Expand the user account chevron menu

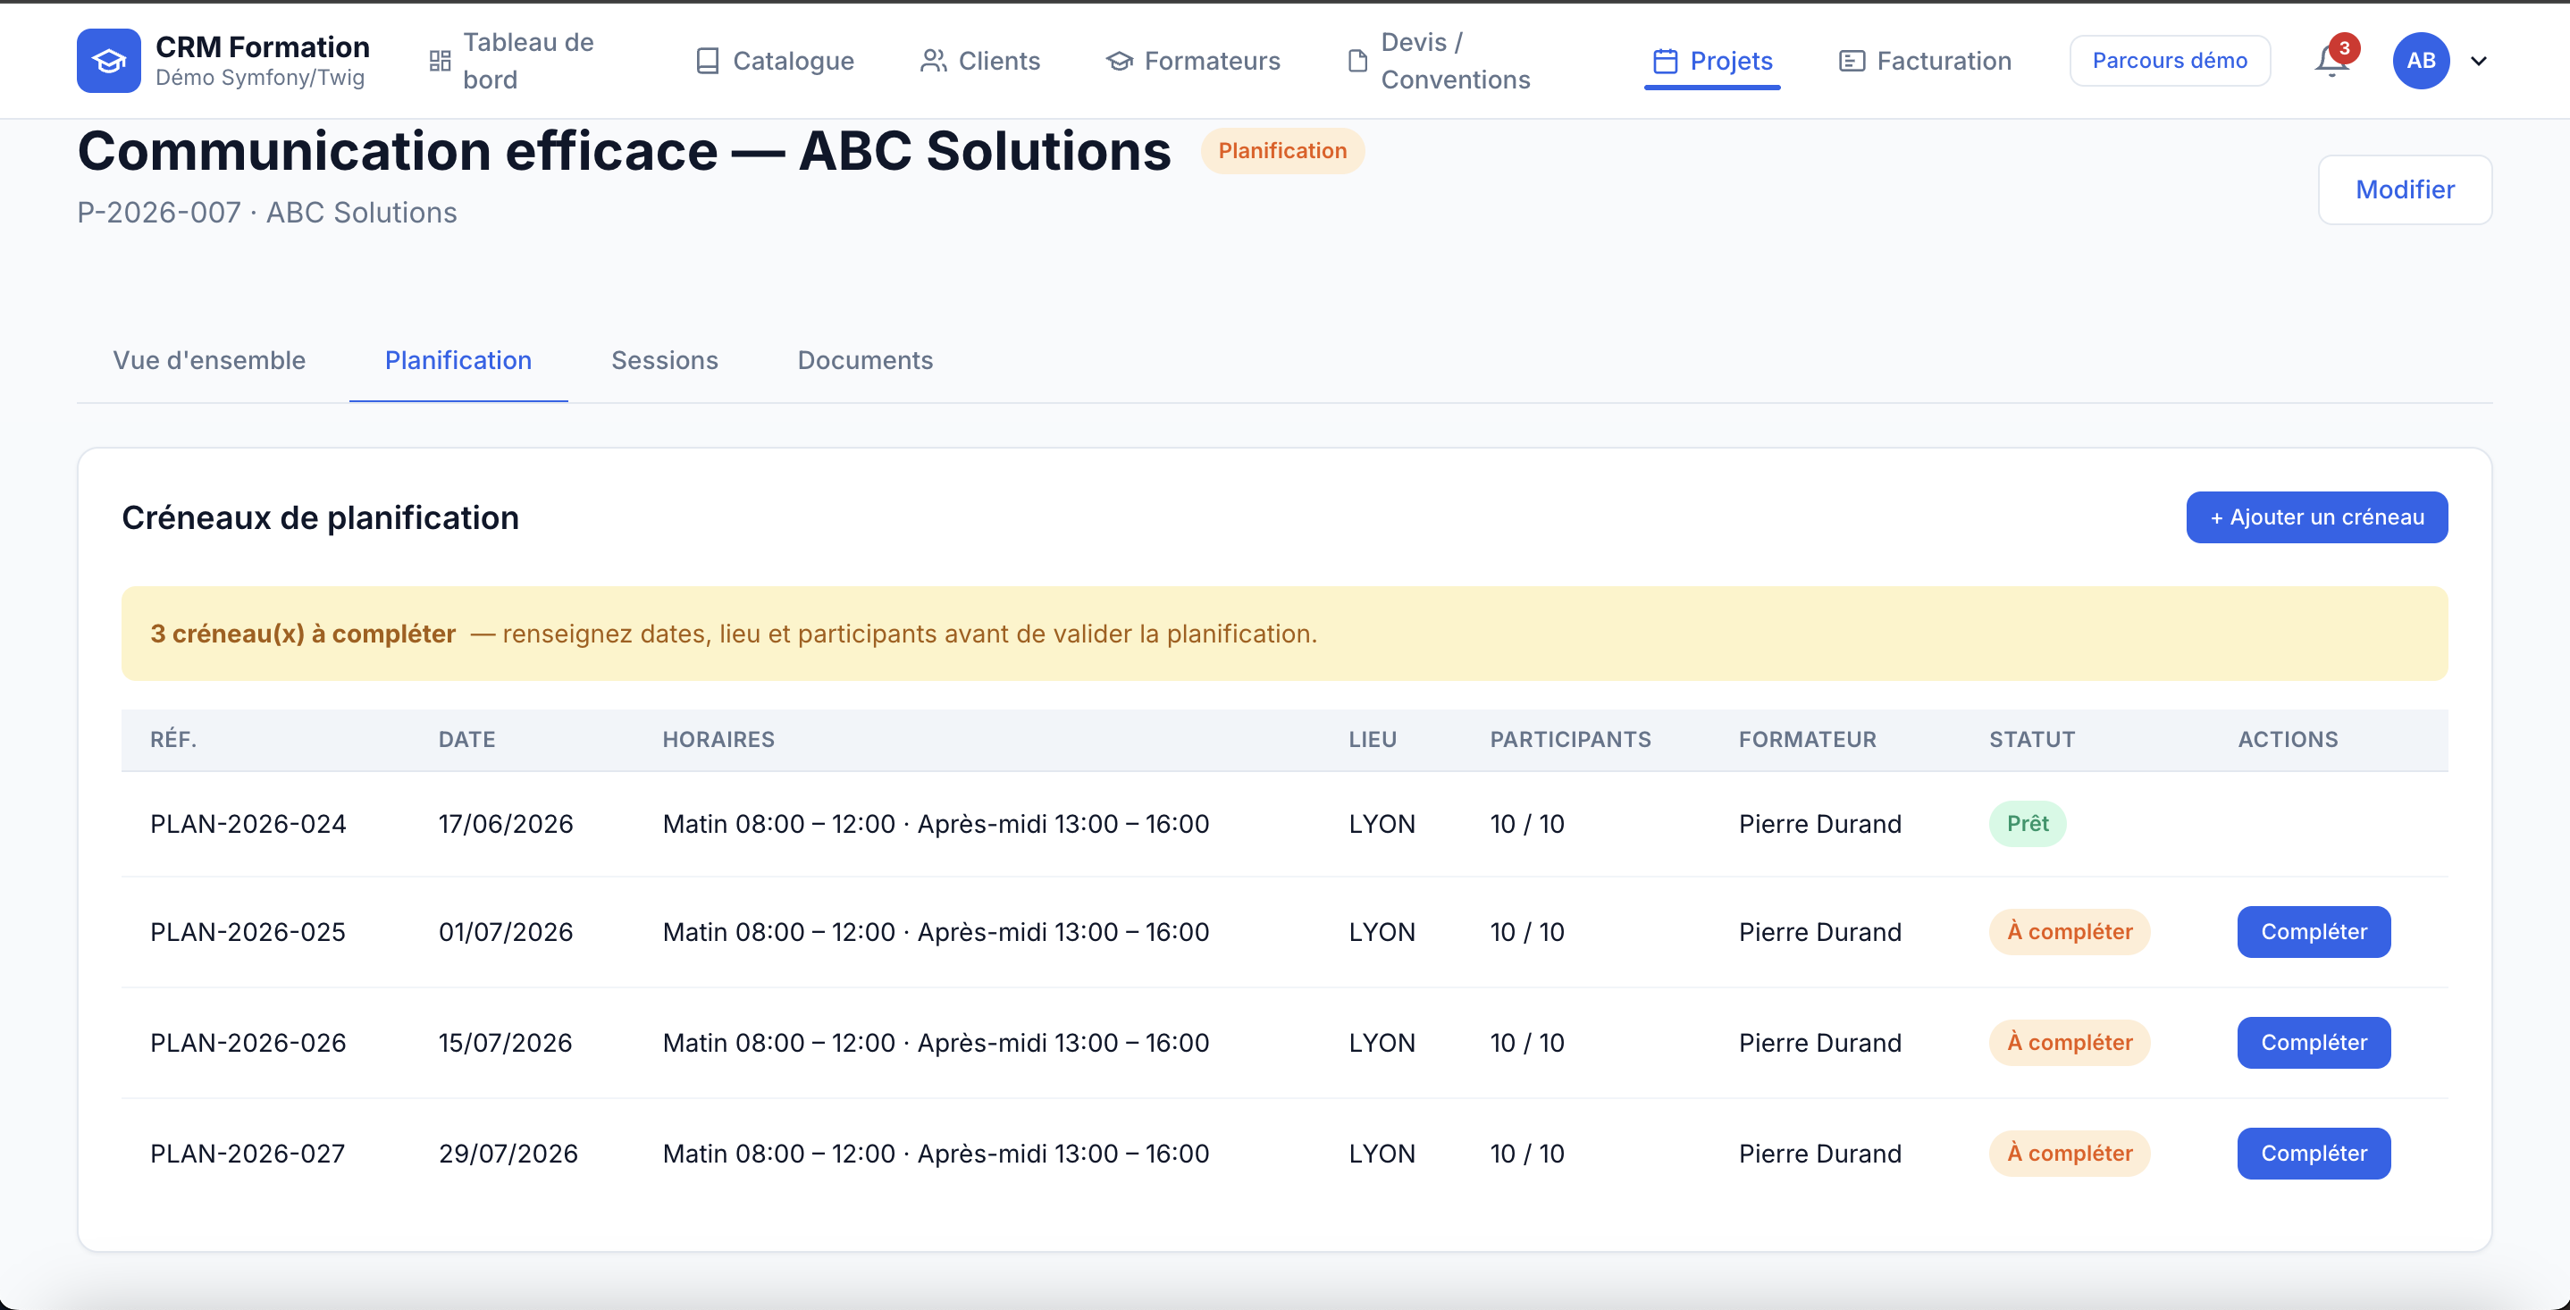click(x=2478, y=61)
